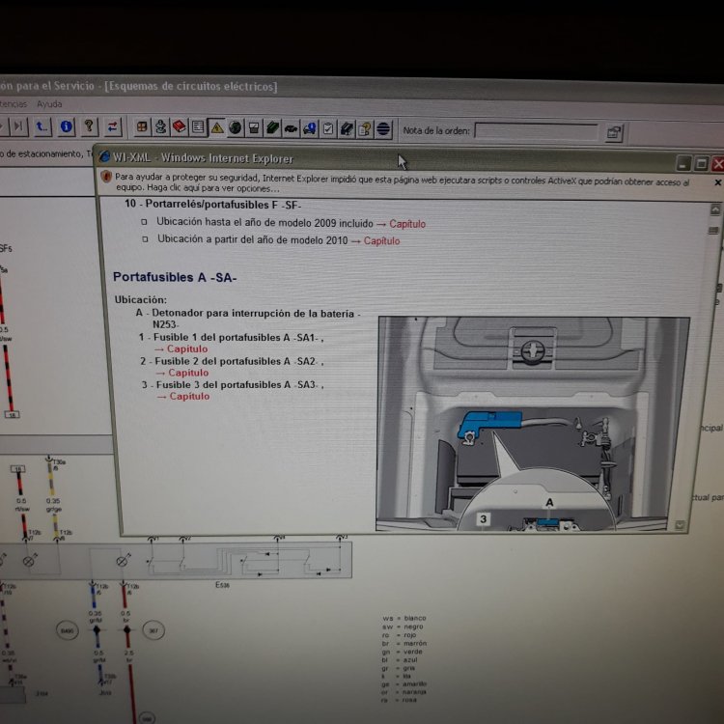Dismiss the ActiveX information bar with the X
The width and height of the screenshot is (724, 724).
pyautogui.click(x=718, y=182)
